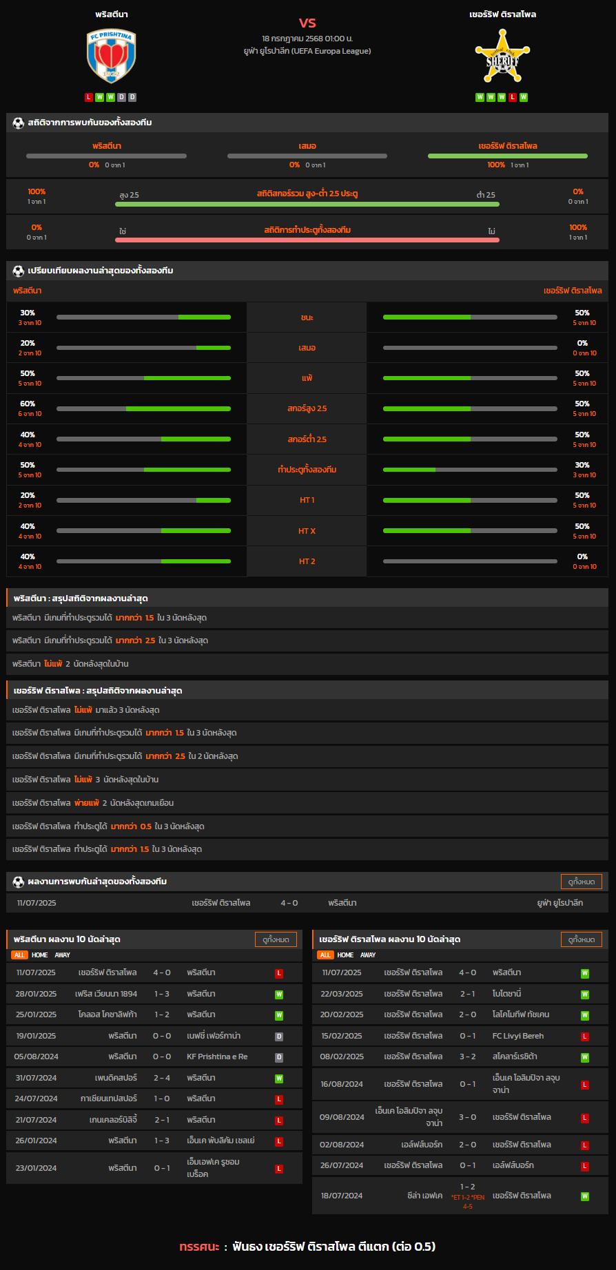This screenshot has width=616, height=1270.
Task: Click D badge in Prishtina table 19/01/2025 row
Action: coord(279,1037)
